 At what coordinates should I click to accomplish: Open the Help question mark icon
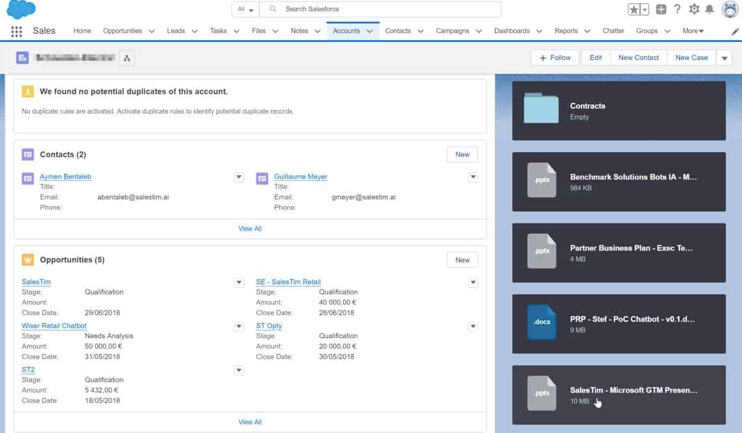(x=677, y=9)
